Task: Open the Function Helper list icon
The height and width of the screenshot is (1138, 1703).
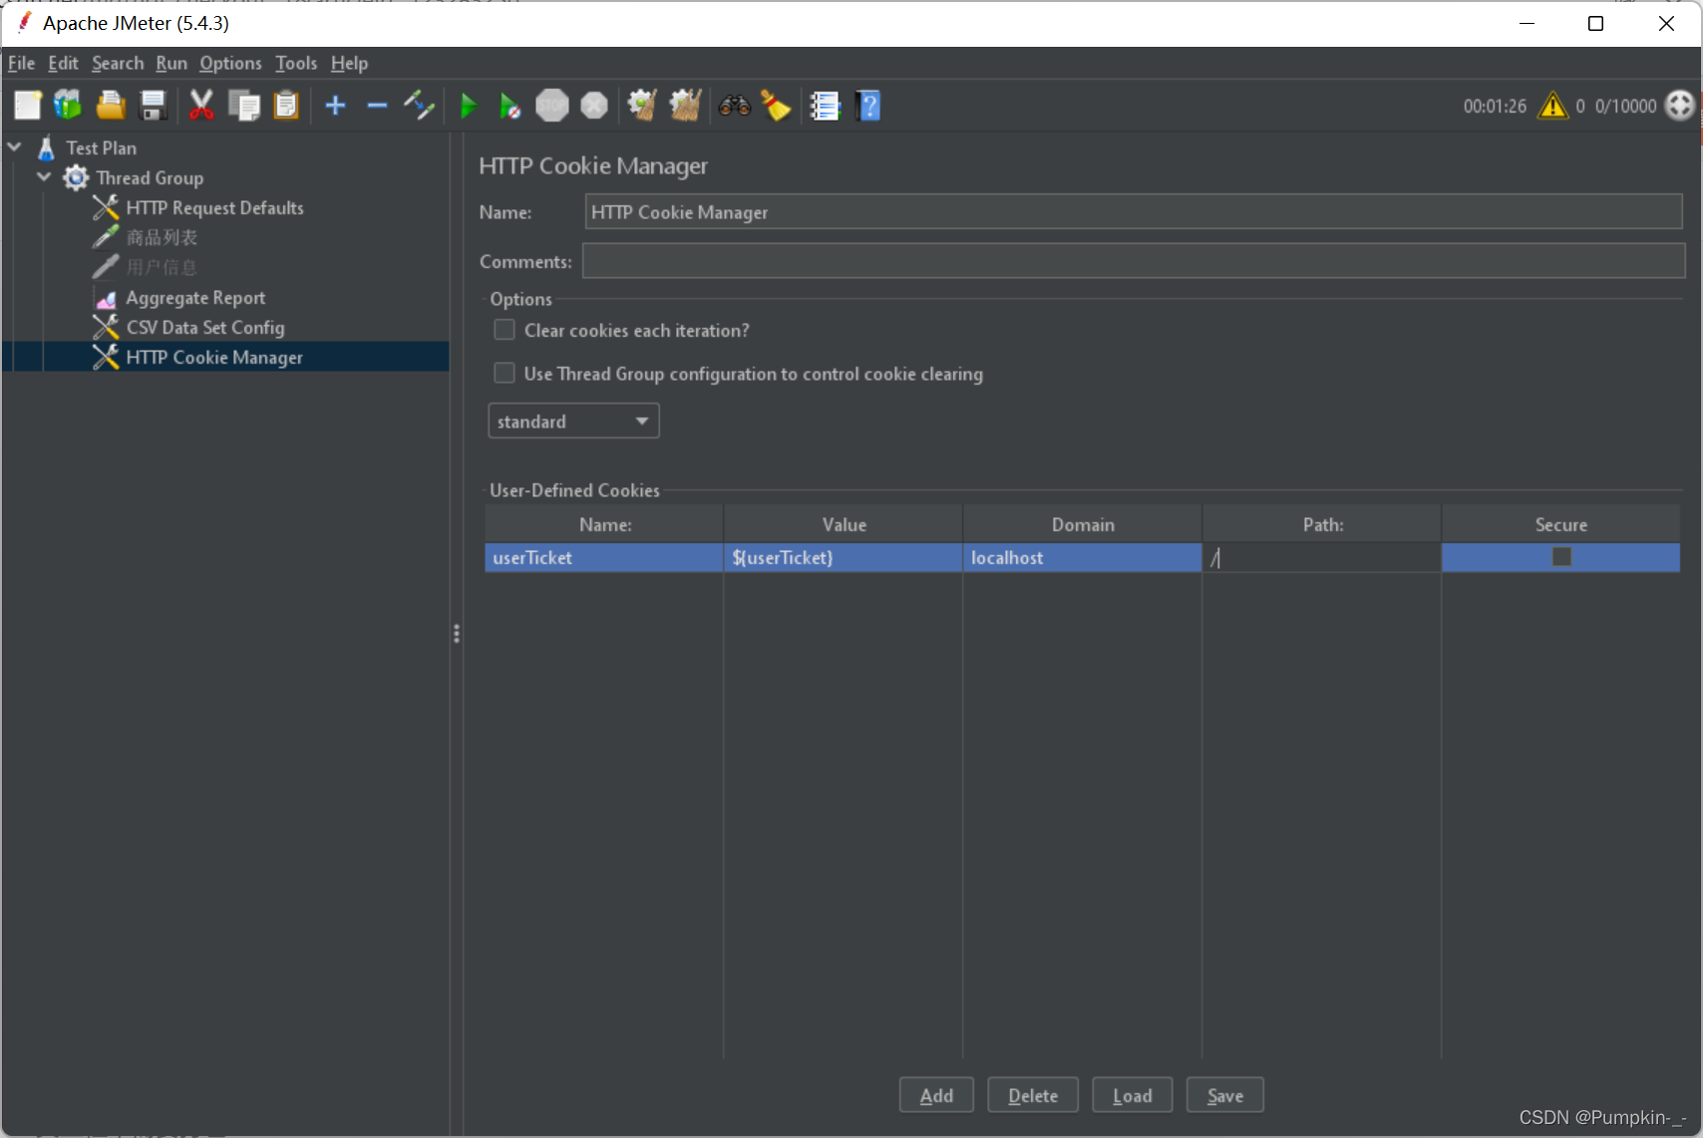Action: [825, 105]
